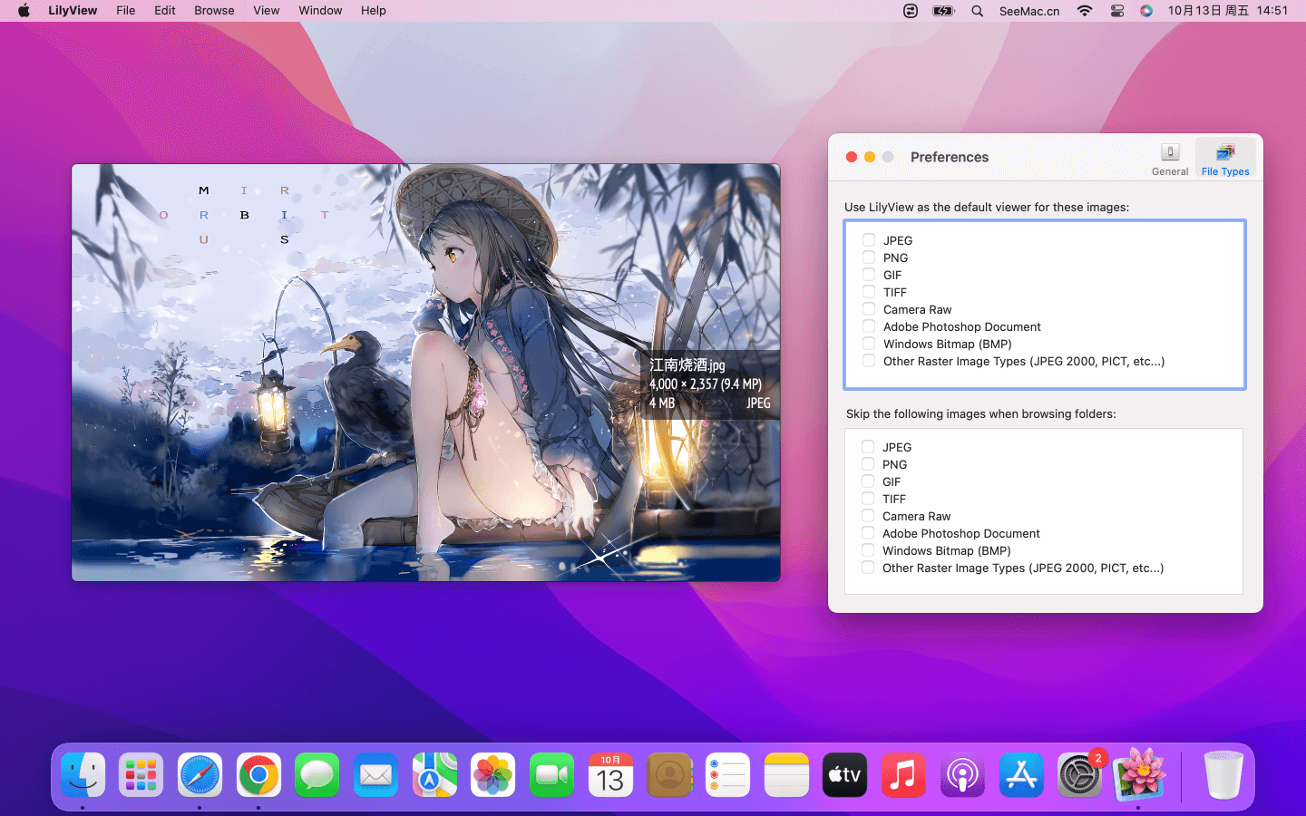The width and height of the screenshot is (1306, 816).
Task: Open Photos from the Dock
Action: (492, 775)
